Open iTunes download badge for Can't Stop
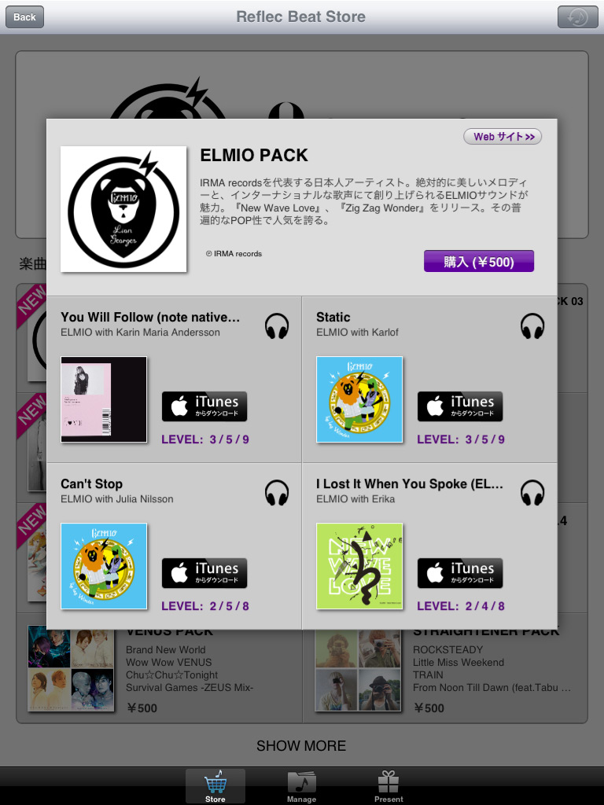 (204, 573)
